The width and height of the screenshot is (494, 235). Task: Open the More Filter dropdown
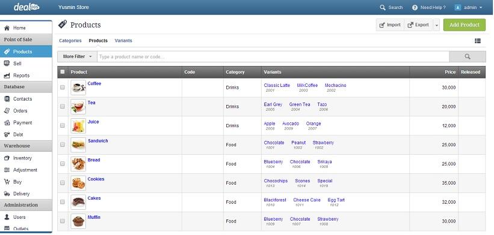(77, 56)
